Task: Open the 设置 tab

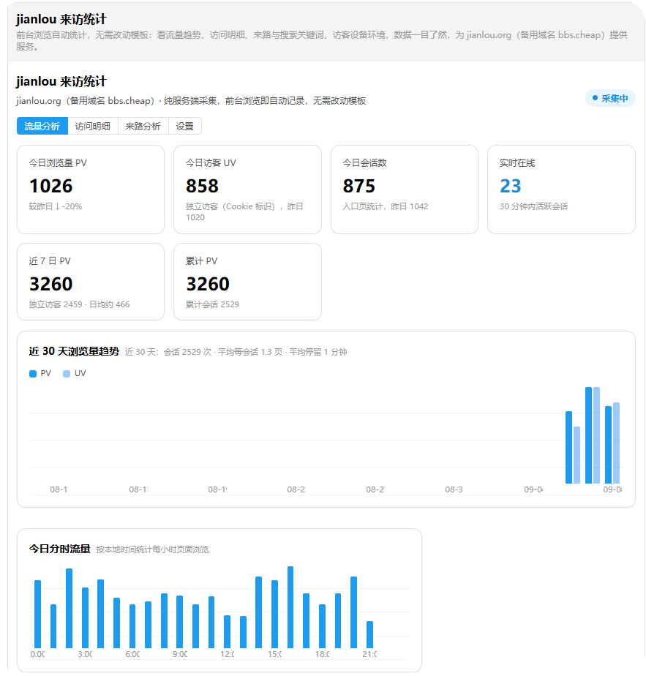Action: pos(185,126)
